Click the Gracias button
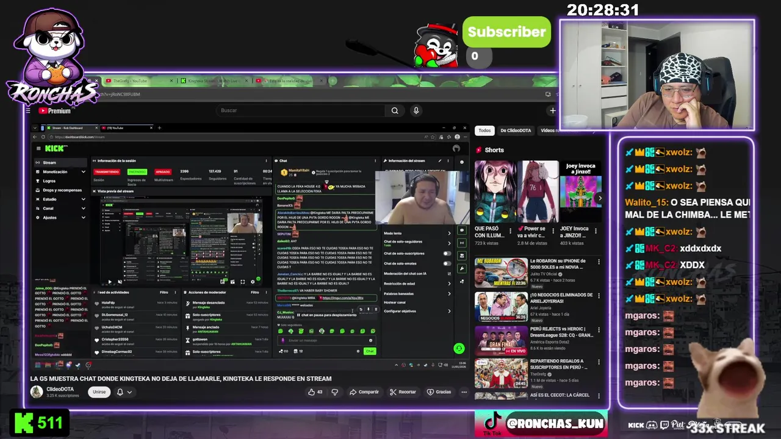This screenshot has width=781, height=439. click(x=439, y=392)
